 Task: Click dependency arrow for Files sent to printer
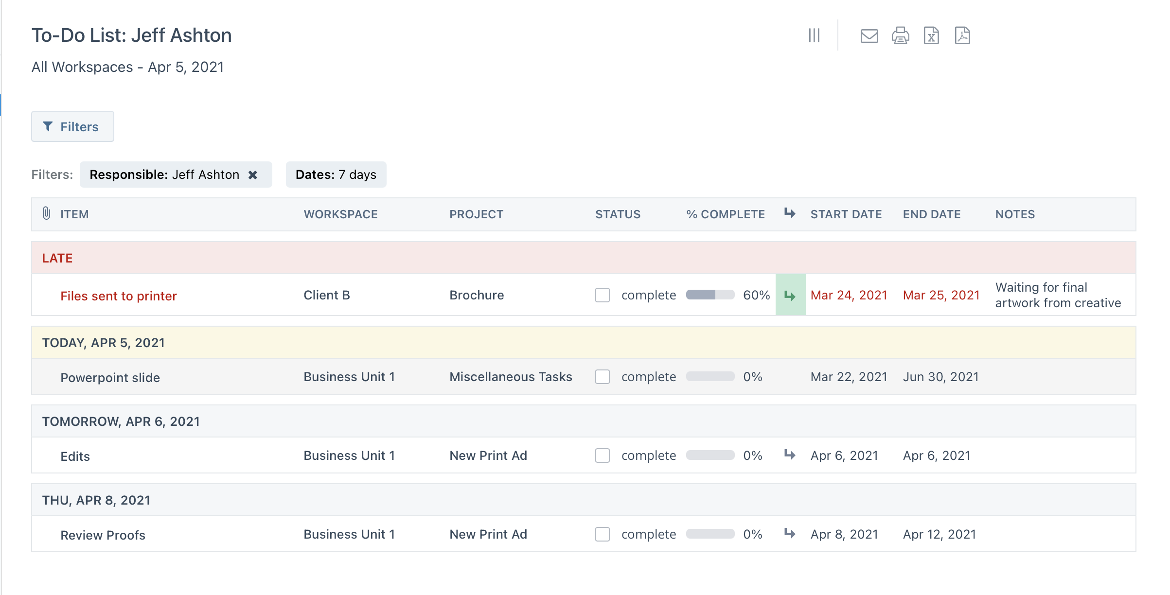click(790, 295)
